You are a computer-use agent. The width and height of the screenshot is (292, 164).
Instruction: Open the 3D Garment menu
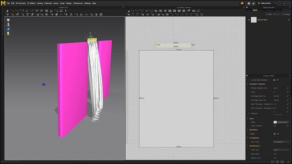(x=21, y=3)
